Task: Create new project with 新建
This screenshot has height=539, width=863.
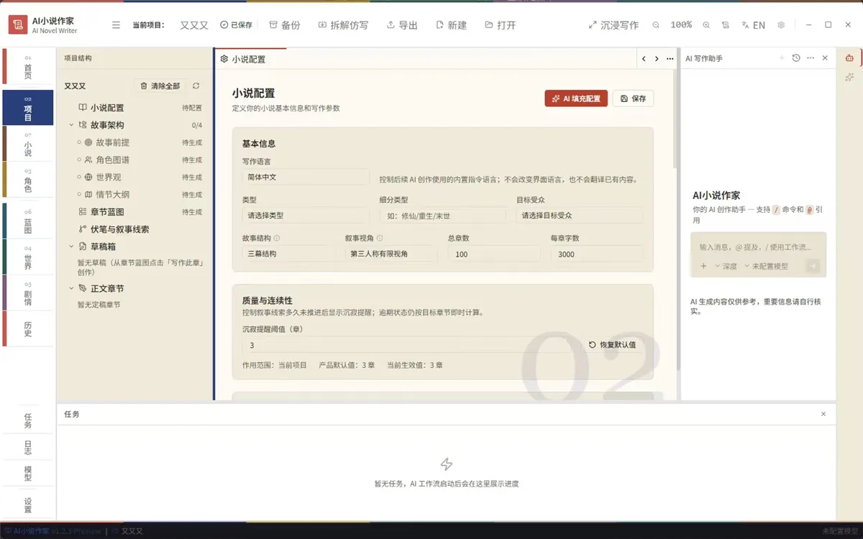Action: click(451, 25)
